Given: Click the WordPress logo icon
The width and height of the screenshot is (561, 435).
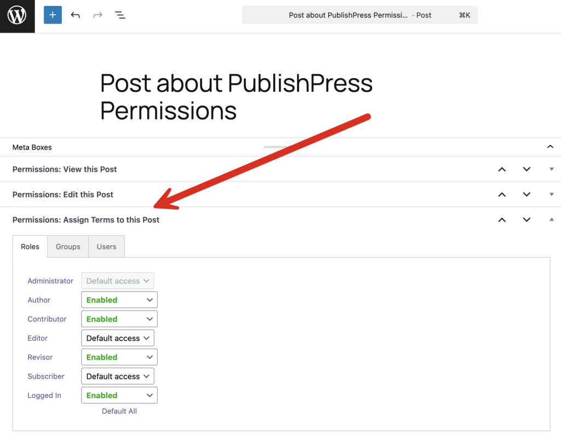Looking at the screenshot, I should tap(17, 16).
